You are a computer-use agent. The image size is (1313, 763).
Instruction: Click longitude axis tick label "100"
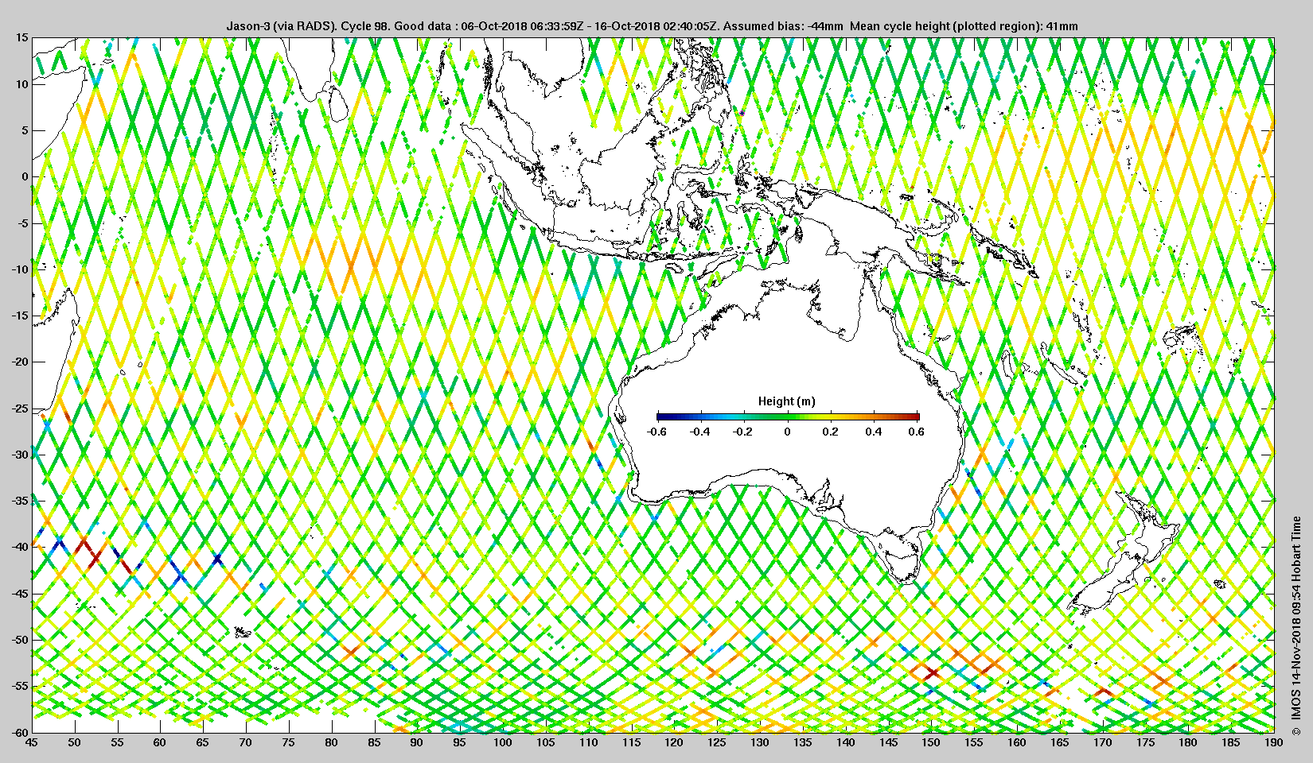point(503,743)
